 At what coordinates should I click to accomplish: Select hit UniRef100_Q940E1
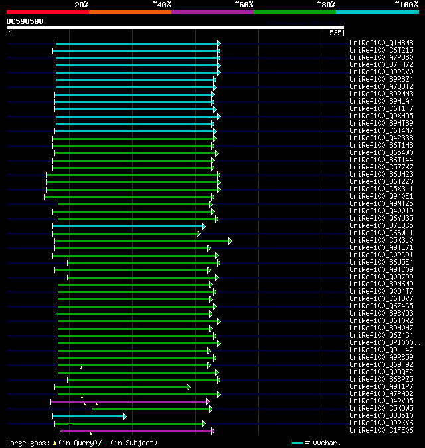click(381, 197)
